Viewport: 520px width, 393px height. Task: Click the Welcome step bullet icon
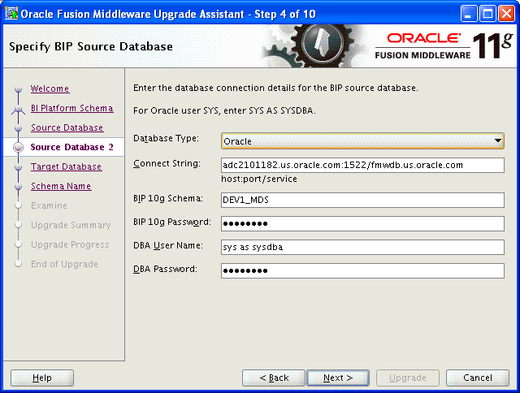18,89
